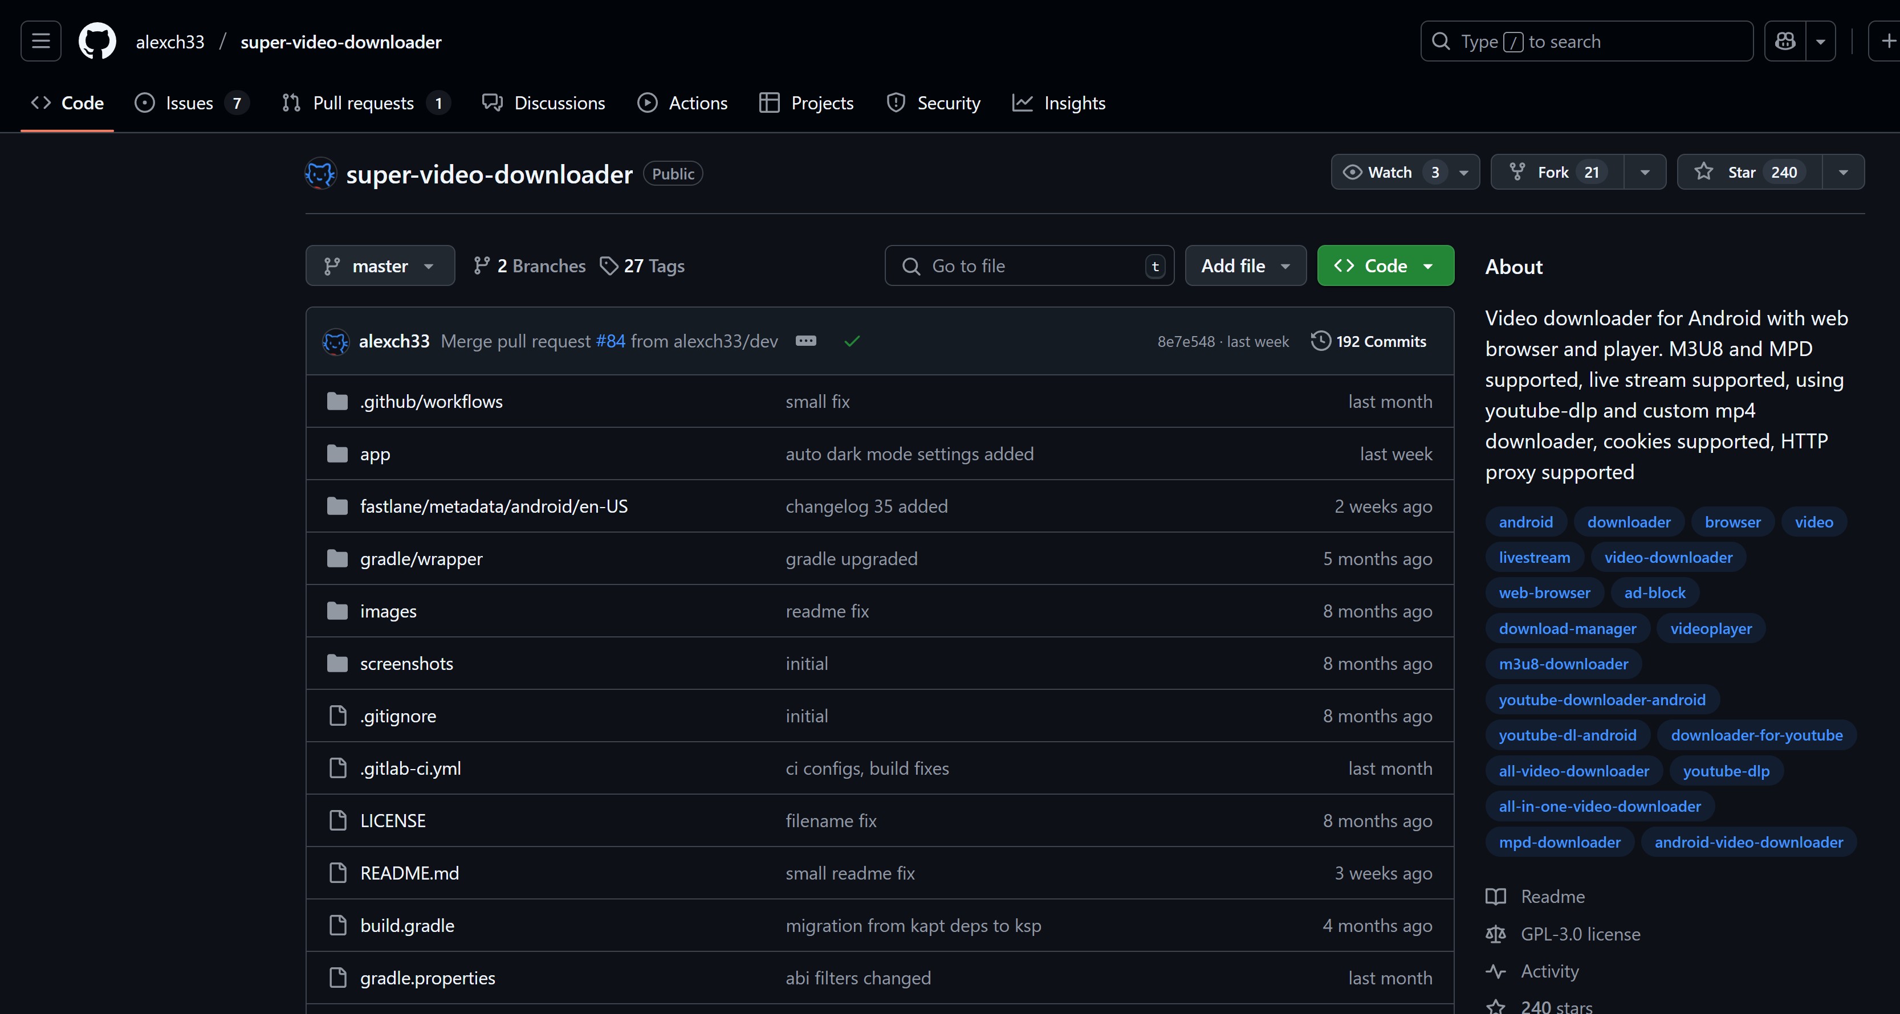This screenshot has width=1900, height=1014.
Task: Click the folder icon beside app
Action: 337,454
